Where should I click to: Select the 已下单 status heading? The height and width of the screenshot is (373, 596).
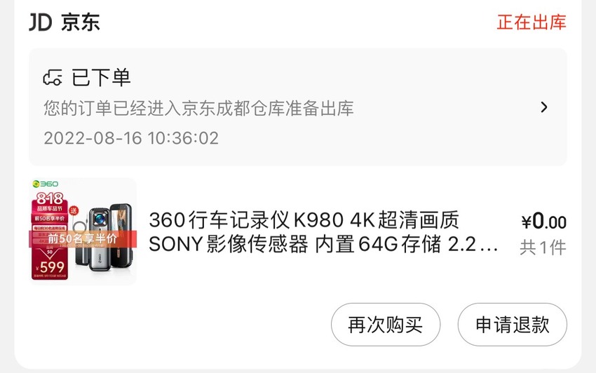pyautogui.click(x=101, y=78)
